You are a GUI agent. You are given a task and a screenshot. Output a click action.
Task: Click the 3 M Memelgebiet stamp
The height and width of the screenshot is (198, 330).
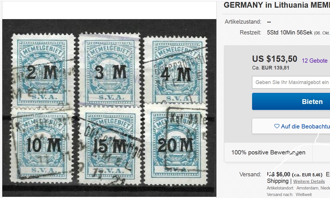tap(109, 70)
